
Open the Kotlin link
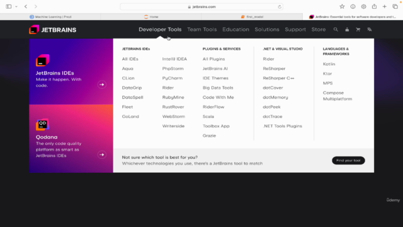click(329, 64)
